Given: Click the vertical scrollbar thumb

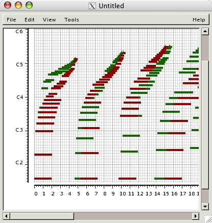Looking at the screenshot, I should tap(205, 125).
